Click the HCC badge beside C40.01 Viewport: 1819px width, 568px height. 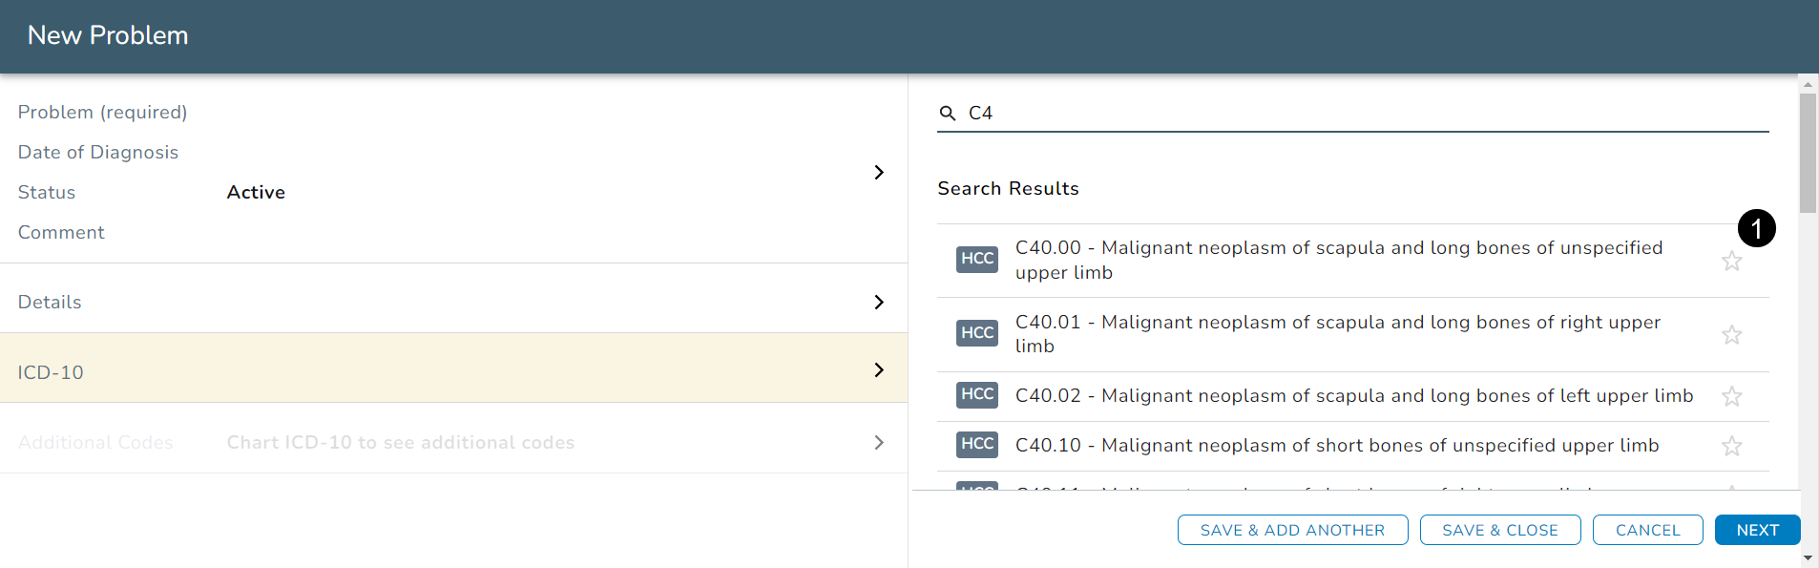pyautogui.click(x=977, y=333)
